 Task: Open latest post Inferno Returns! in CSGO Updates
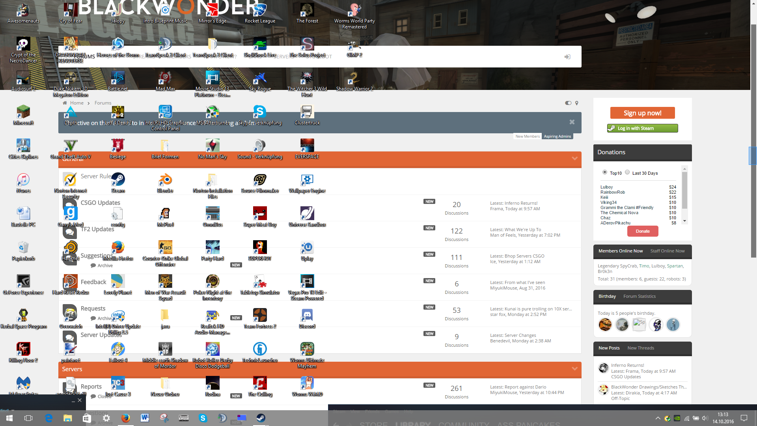point(521,203)
